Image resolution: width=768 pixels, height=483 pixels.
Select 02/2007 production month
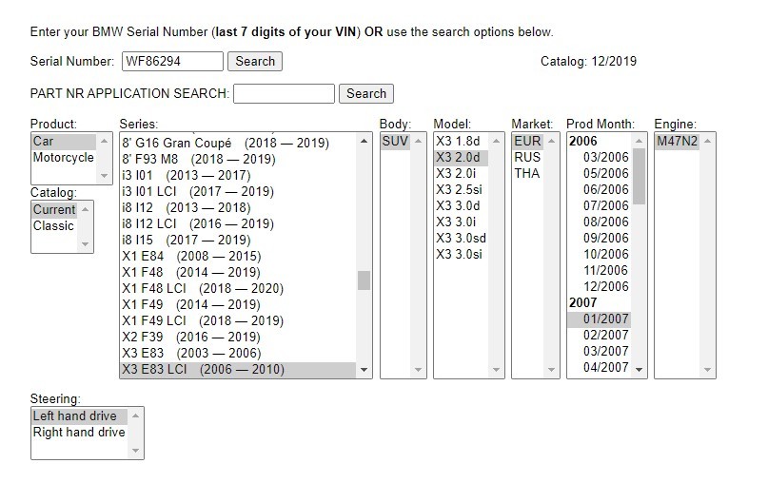click(x=599, y=336)
